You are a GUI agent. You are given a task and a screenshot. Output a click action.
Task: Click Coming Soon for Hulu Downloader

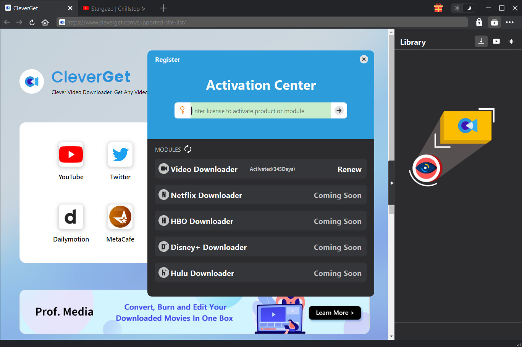tap(338, 273)
